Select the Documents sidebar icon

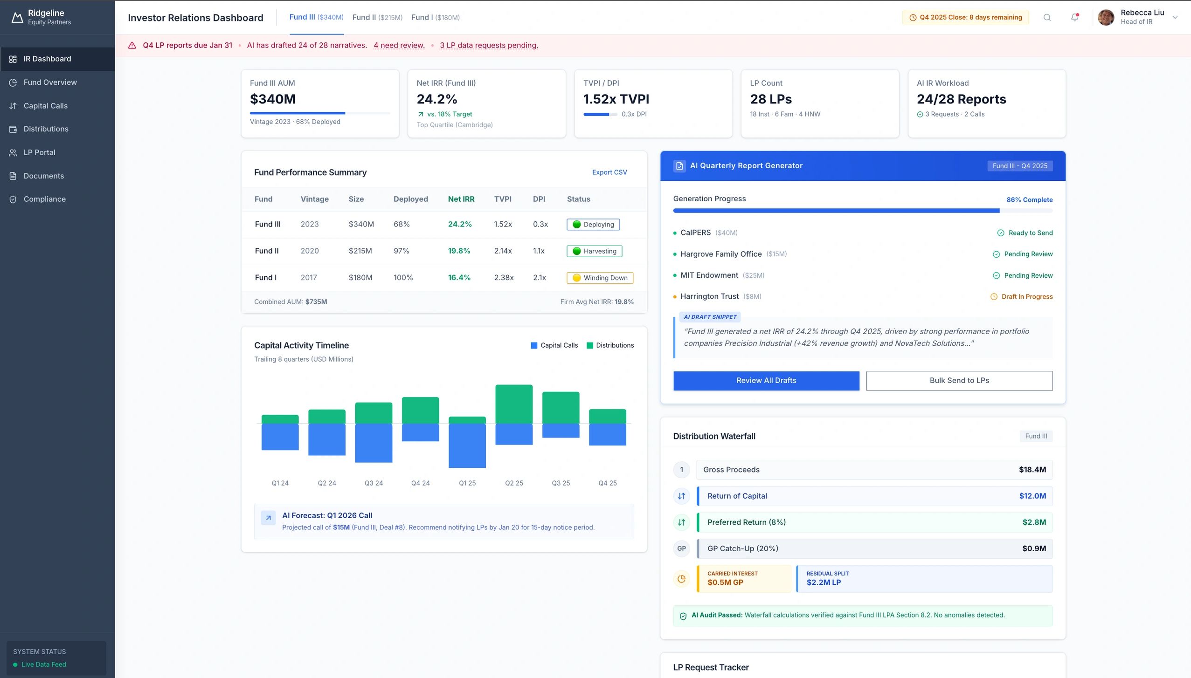pyautogui.click(x=13, y=176)
